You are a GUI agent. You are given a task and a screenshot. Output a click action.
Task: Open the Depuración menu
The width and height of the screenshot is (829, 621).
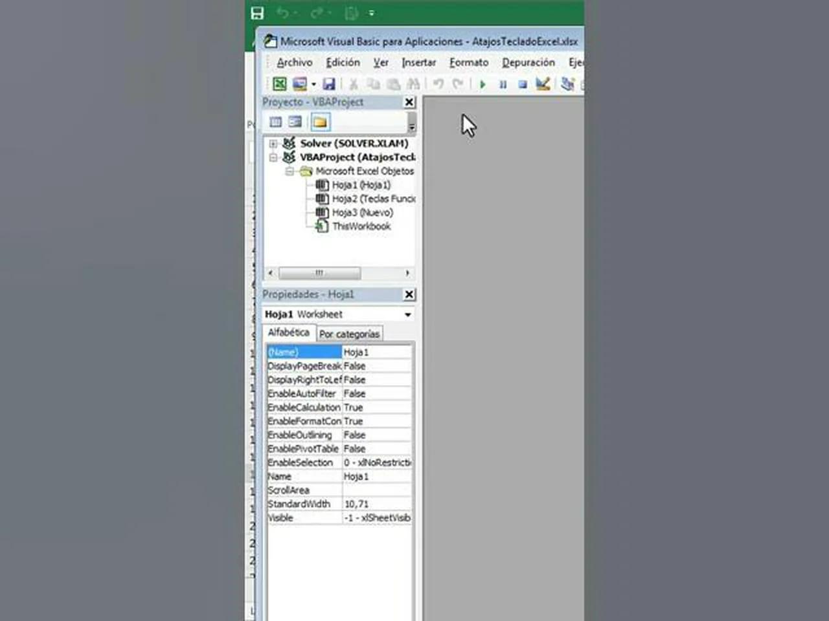[528, 62]
